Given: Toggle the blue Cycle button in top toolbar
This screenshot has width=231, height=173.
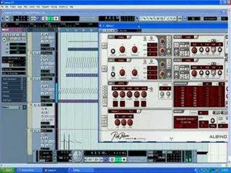Looking at the screenshot, I should [39, 19].
